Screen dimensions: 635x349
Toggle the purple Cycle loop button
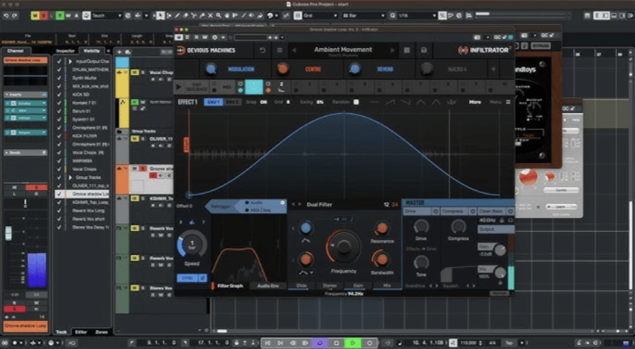tap(320, 343)
